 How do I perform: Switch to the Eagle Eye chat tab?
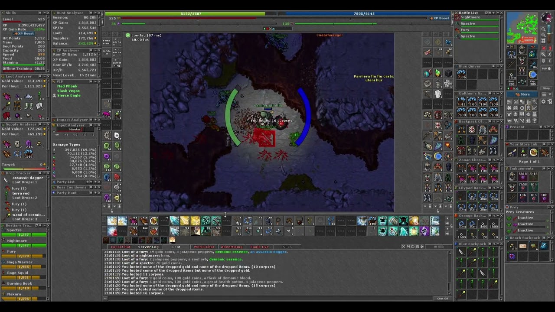coord(259,247)
